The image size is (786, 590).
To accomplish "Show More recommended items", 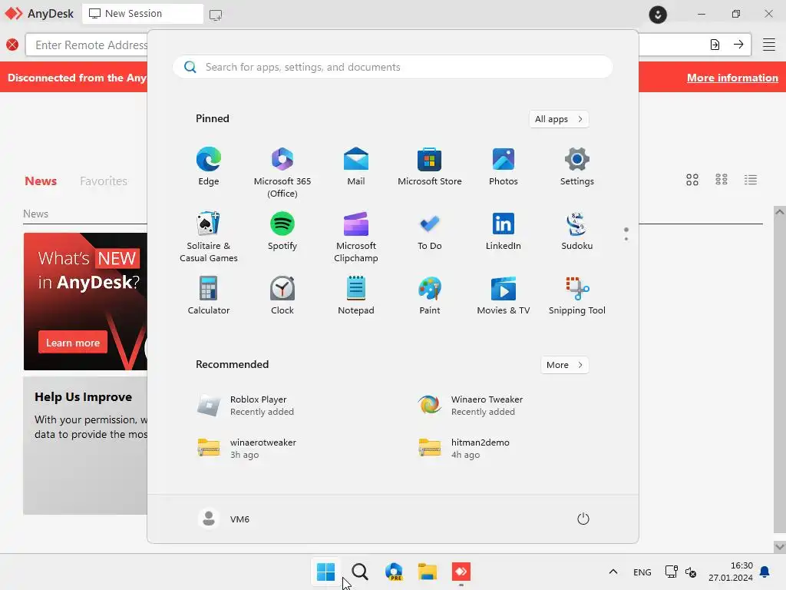I will click(x=564, y=365).
